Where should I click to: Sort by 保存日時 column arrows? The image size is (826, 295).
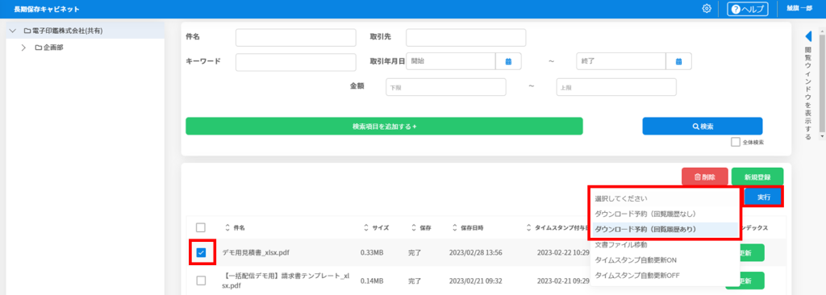click(x=456, y=227)
